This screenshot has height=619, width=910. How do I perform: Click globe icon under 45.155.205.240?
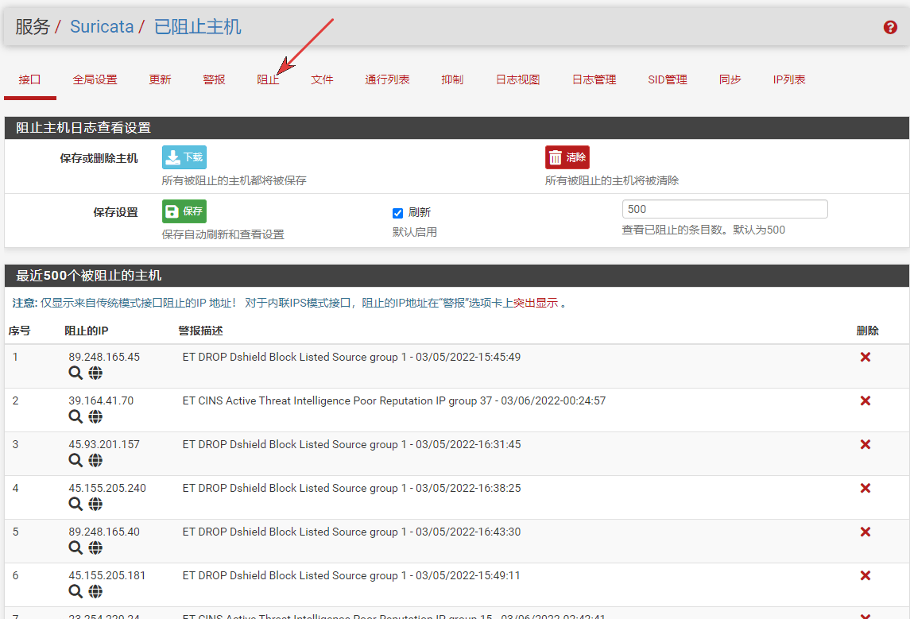95,504
